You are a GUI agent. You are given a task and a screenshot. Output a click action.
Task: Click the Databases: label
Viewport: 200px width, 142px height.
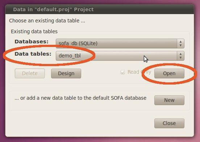pos(32,42)
